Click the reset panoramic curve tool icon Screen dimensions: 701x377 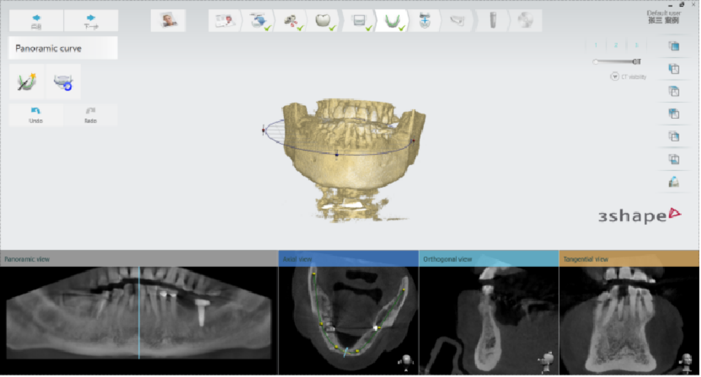click(x=63, y=82)
